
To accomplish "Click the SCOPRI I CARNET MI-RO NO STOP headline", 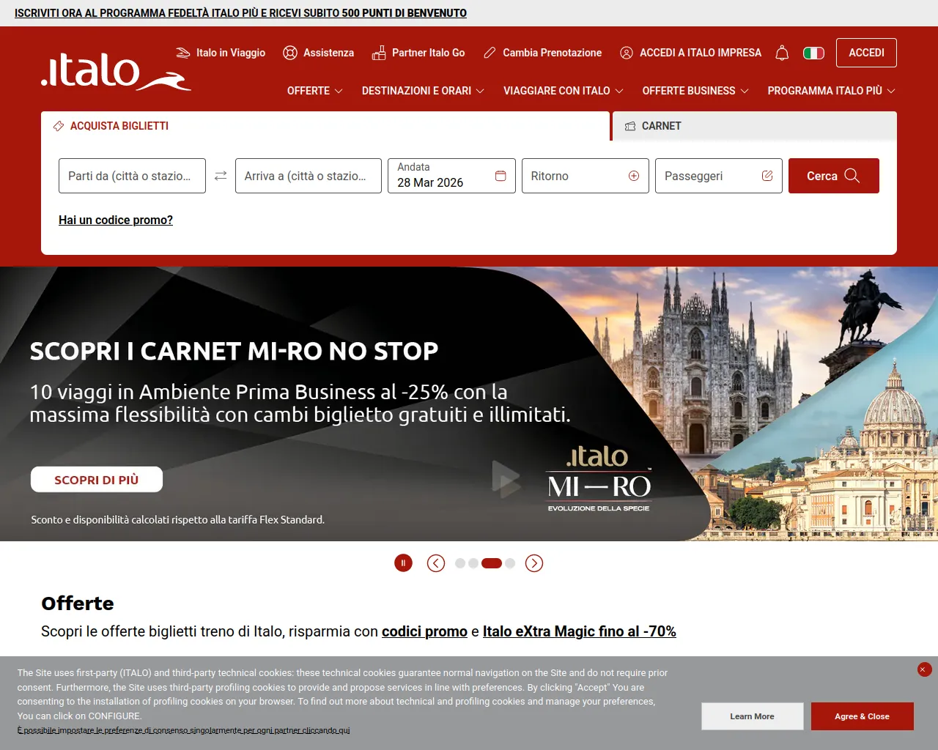I will pos(234,352).
